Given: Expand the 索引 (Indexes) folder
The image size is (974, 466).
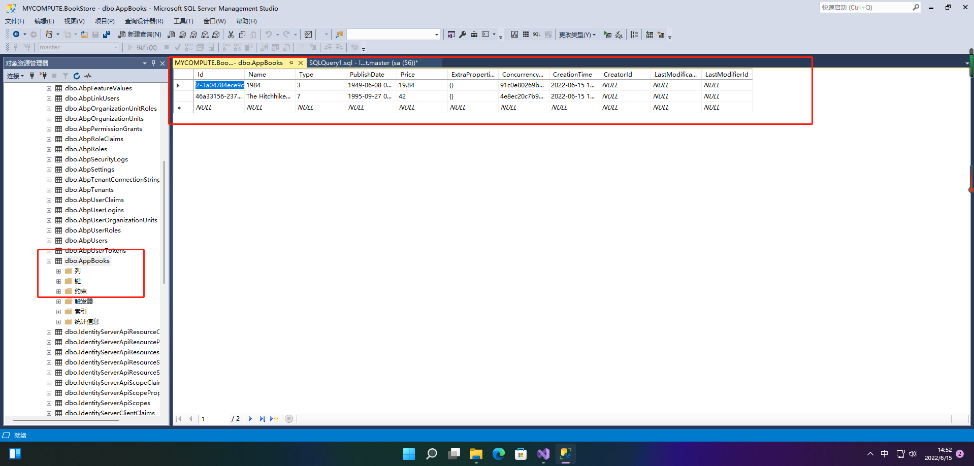Looking at the screenshot, I should point(59,312).
